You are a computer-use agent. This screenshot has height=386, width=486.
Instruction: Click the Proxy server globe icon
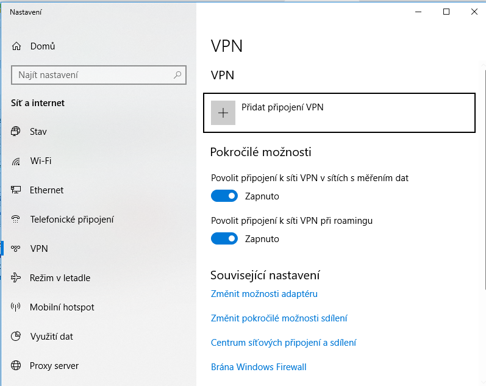click(16, 366)
